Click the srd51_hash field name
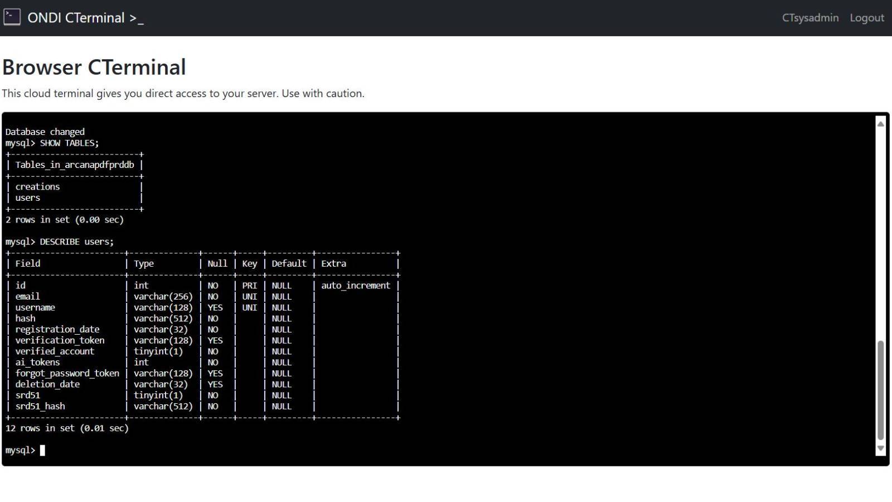The height and width of the screenshot is (502, 892). tap(40, 406)
